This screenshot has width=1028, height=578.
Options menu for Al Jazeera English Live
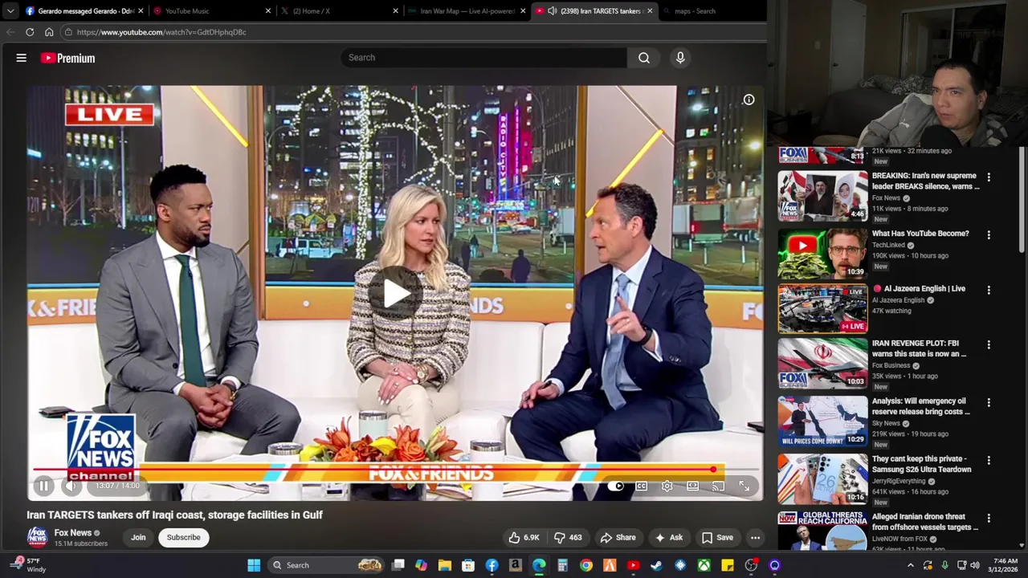989,290
